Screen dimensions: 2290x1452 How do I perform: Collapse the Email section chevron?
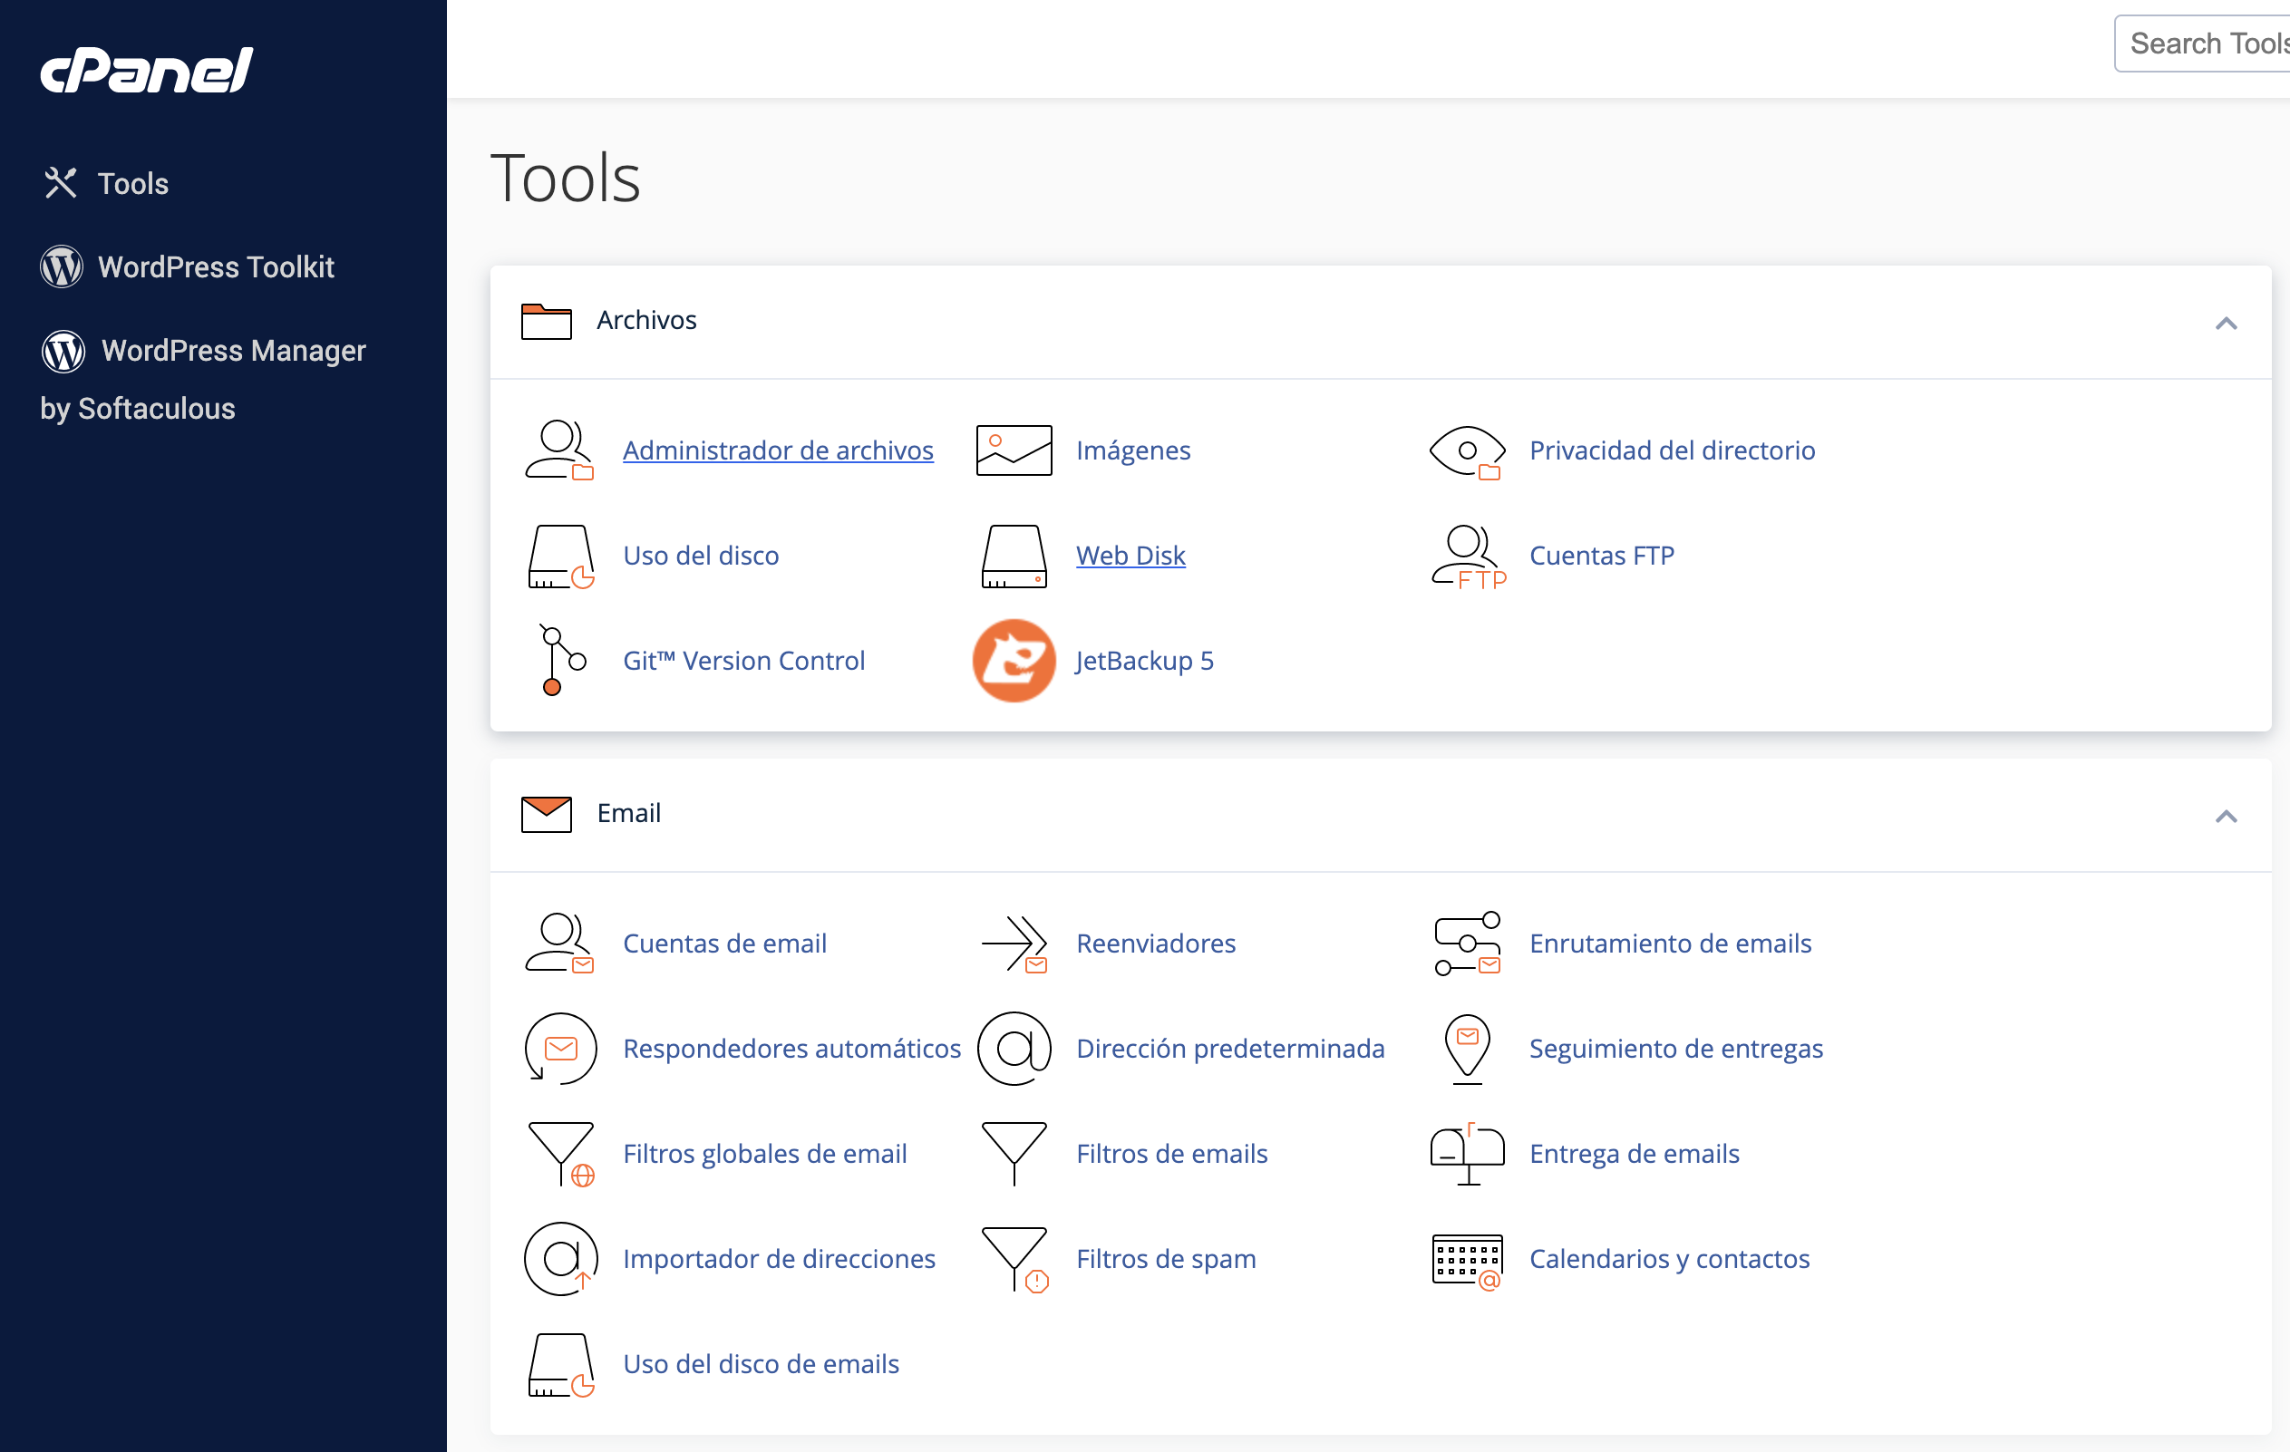click(x=2226, y=816)
